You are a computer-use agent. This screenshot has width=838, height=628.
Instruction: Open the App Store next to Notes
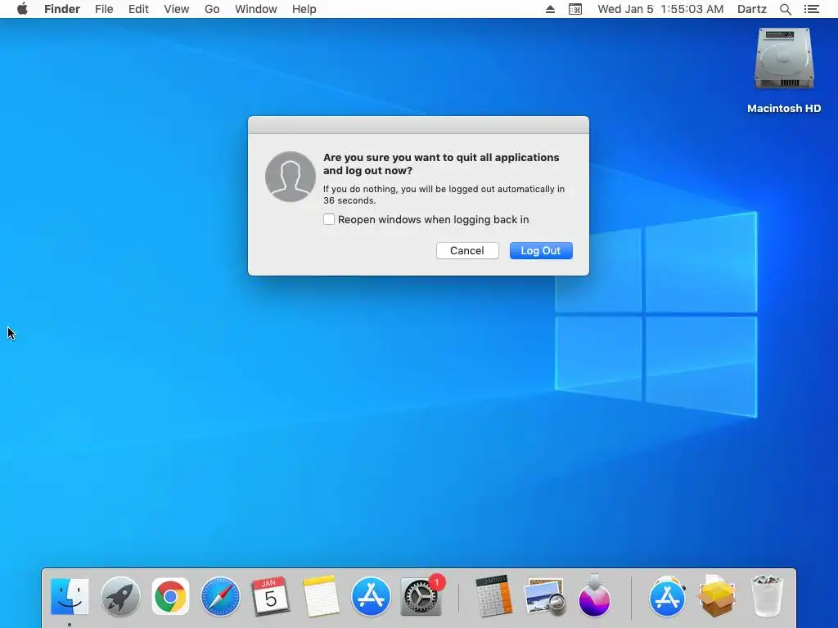(x=371, y=596)
